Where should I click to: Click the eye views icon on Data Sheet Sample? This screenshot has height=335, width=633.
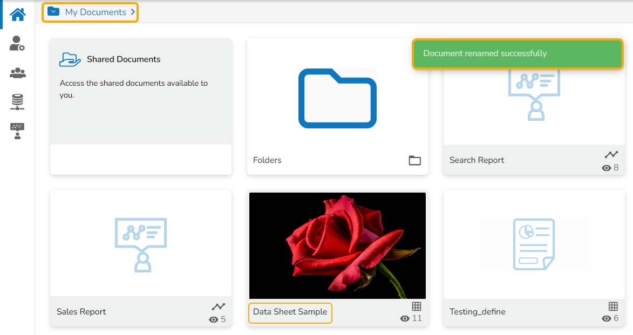tap(405, 319)
